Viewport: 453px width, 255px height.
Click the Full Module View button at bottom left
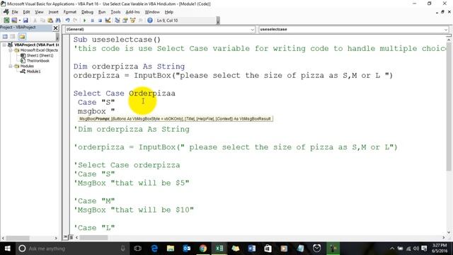(71, 237)
